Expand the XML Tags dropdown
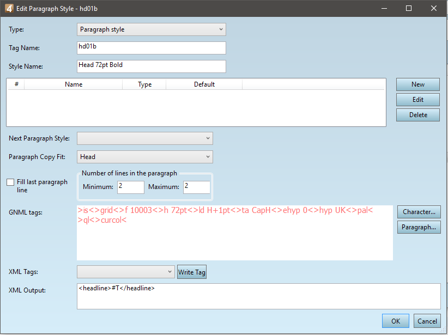Screen dimensions: 448x335 [126, 272]
